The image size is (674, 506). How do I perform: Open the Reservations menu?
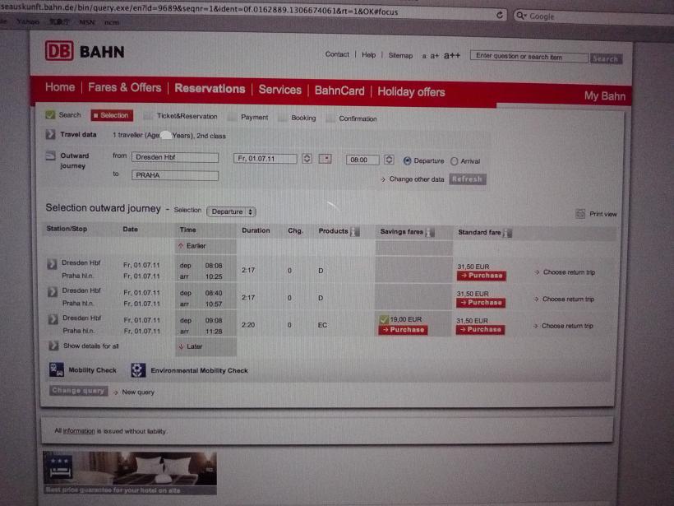(x=210, y=89)
